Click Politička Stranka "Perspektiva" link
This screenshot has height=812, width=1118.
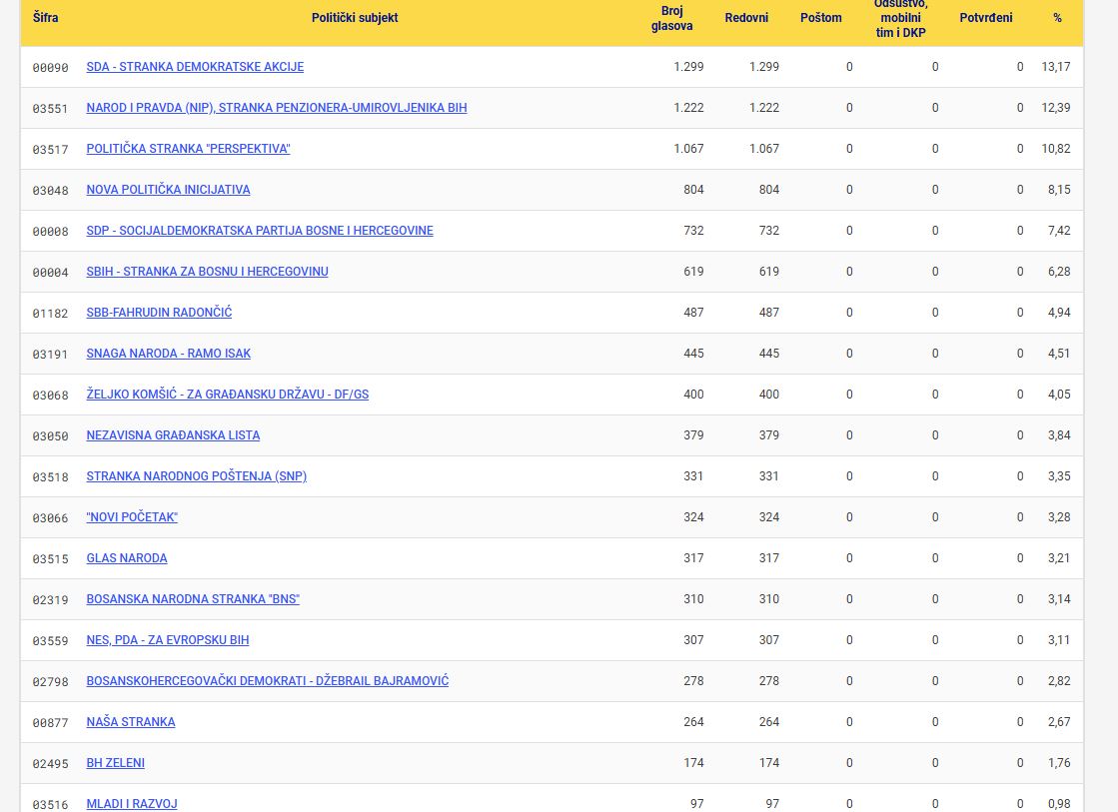(x=188, y=149)
